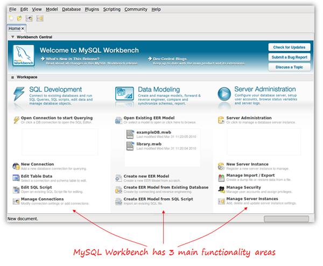Screen dimensions: 323x266
Task: Click the status bar progress bar
Action: tap(286, 219)
